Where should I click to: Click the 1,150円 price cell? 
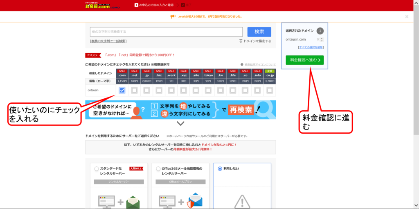click(122, 81)
